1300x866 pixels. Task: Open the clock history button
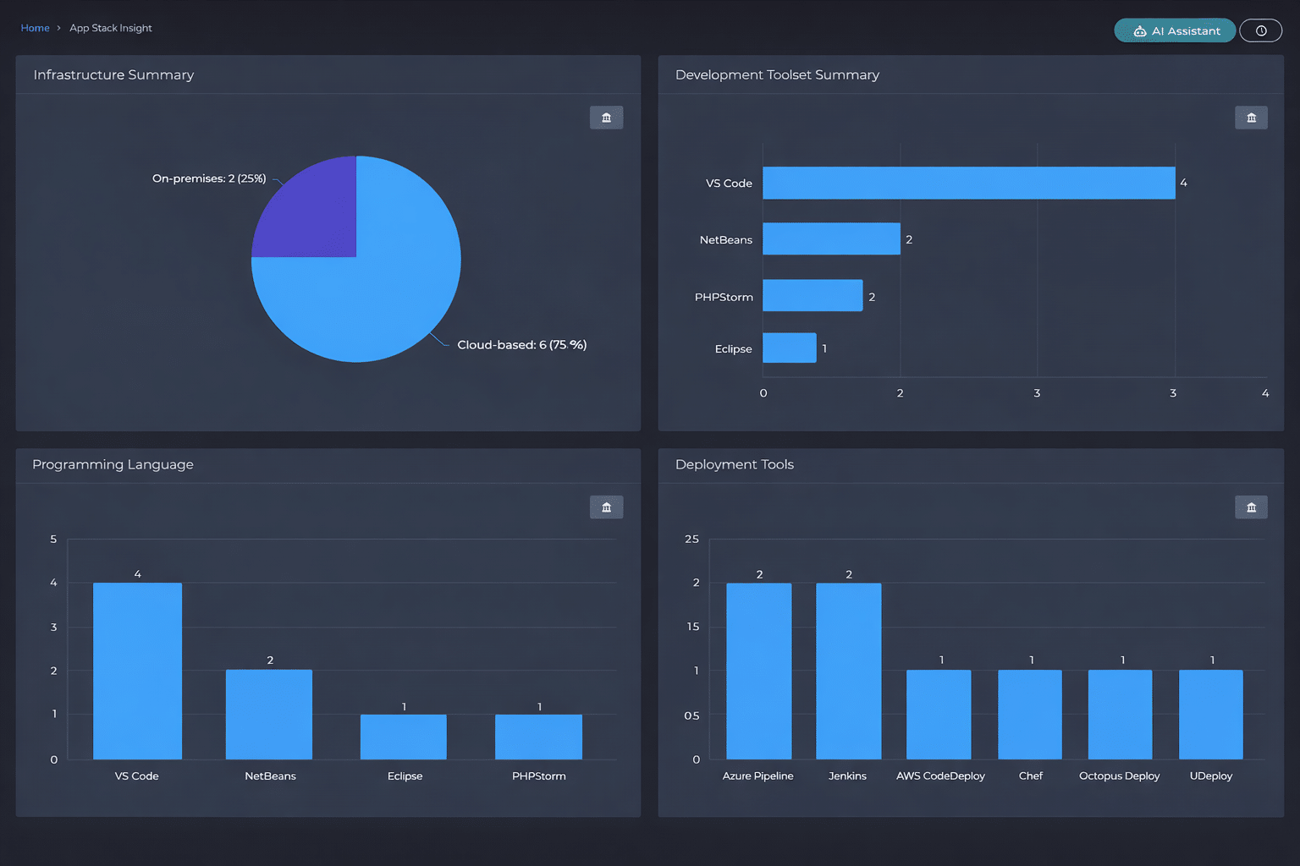[x=1260, y=30]
